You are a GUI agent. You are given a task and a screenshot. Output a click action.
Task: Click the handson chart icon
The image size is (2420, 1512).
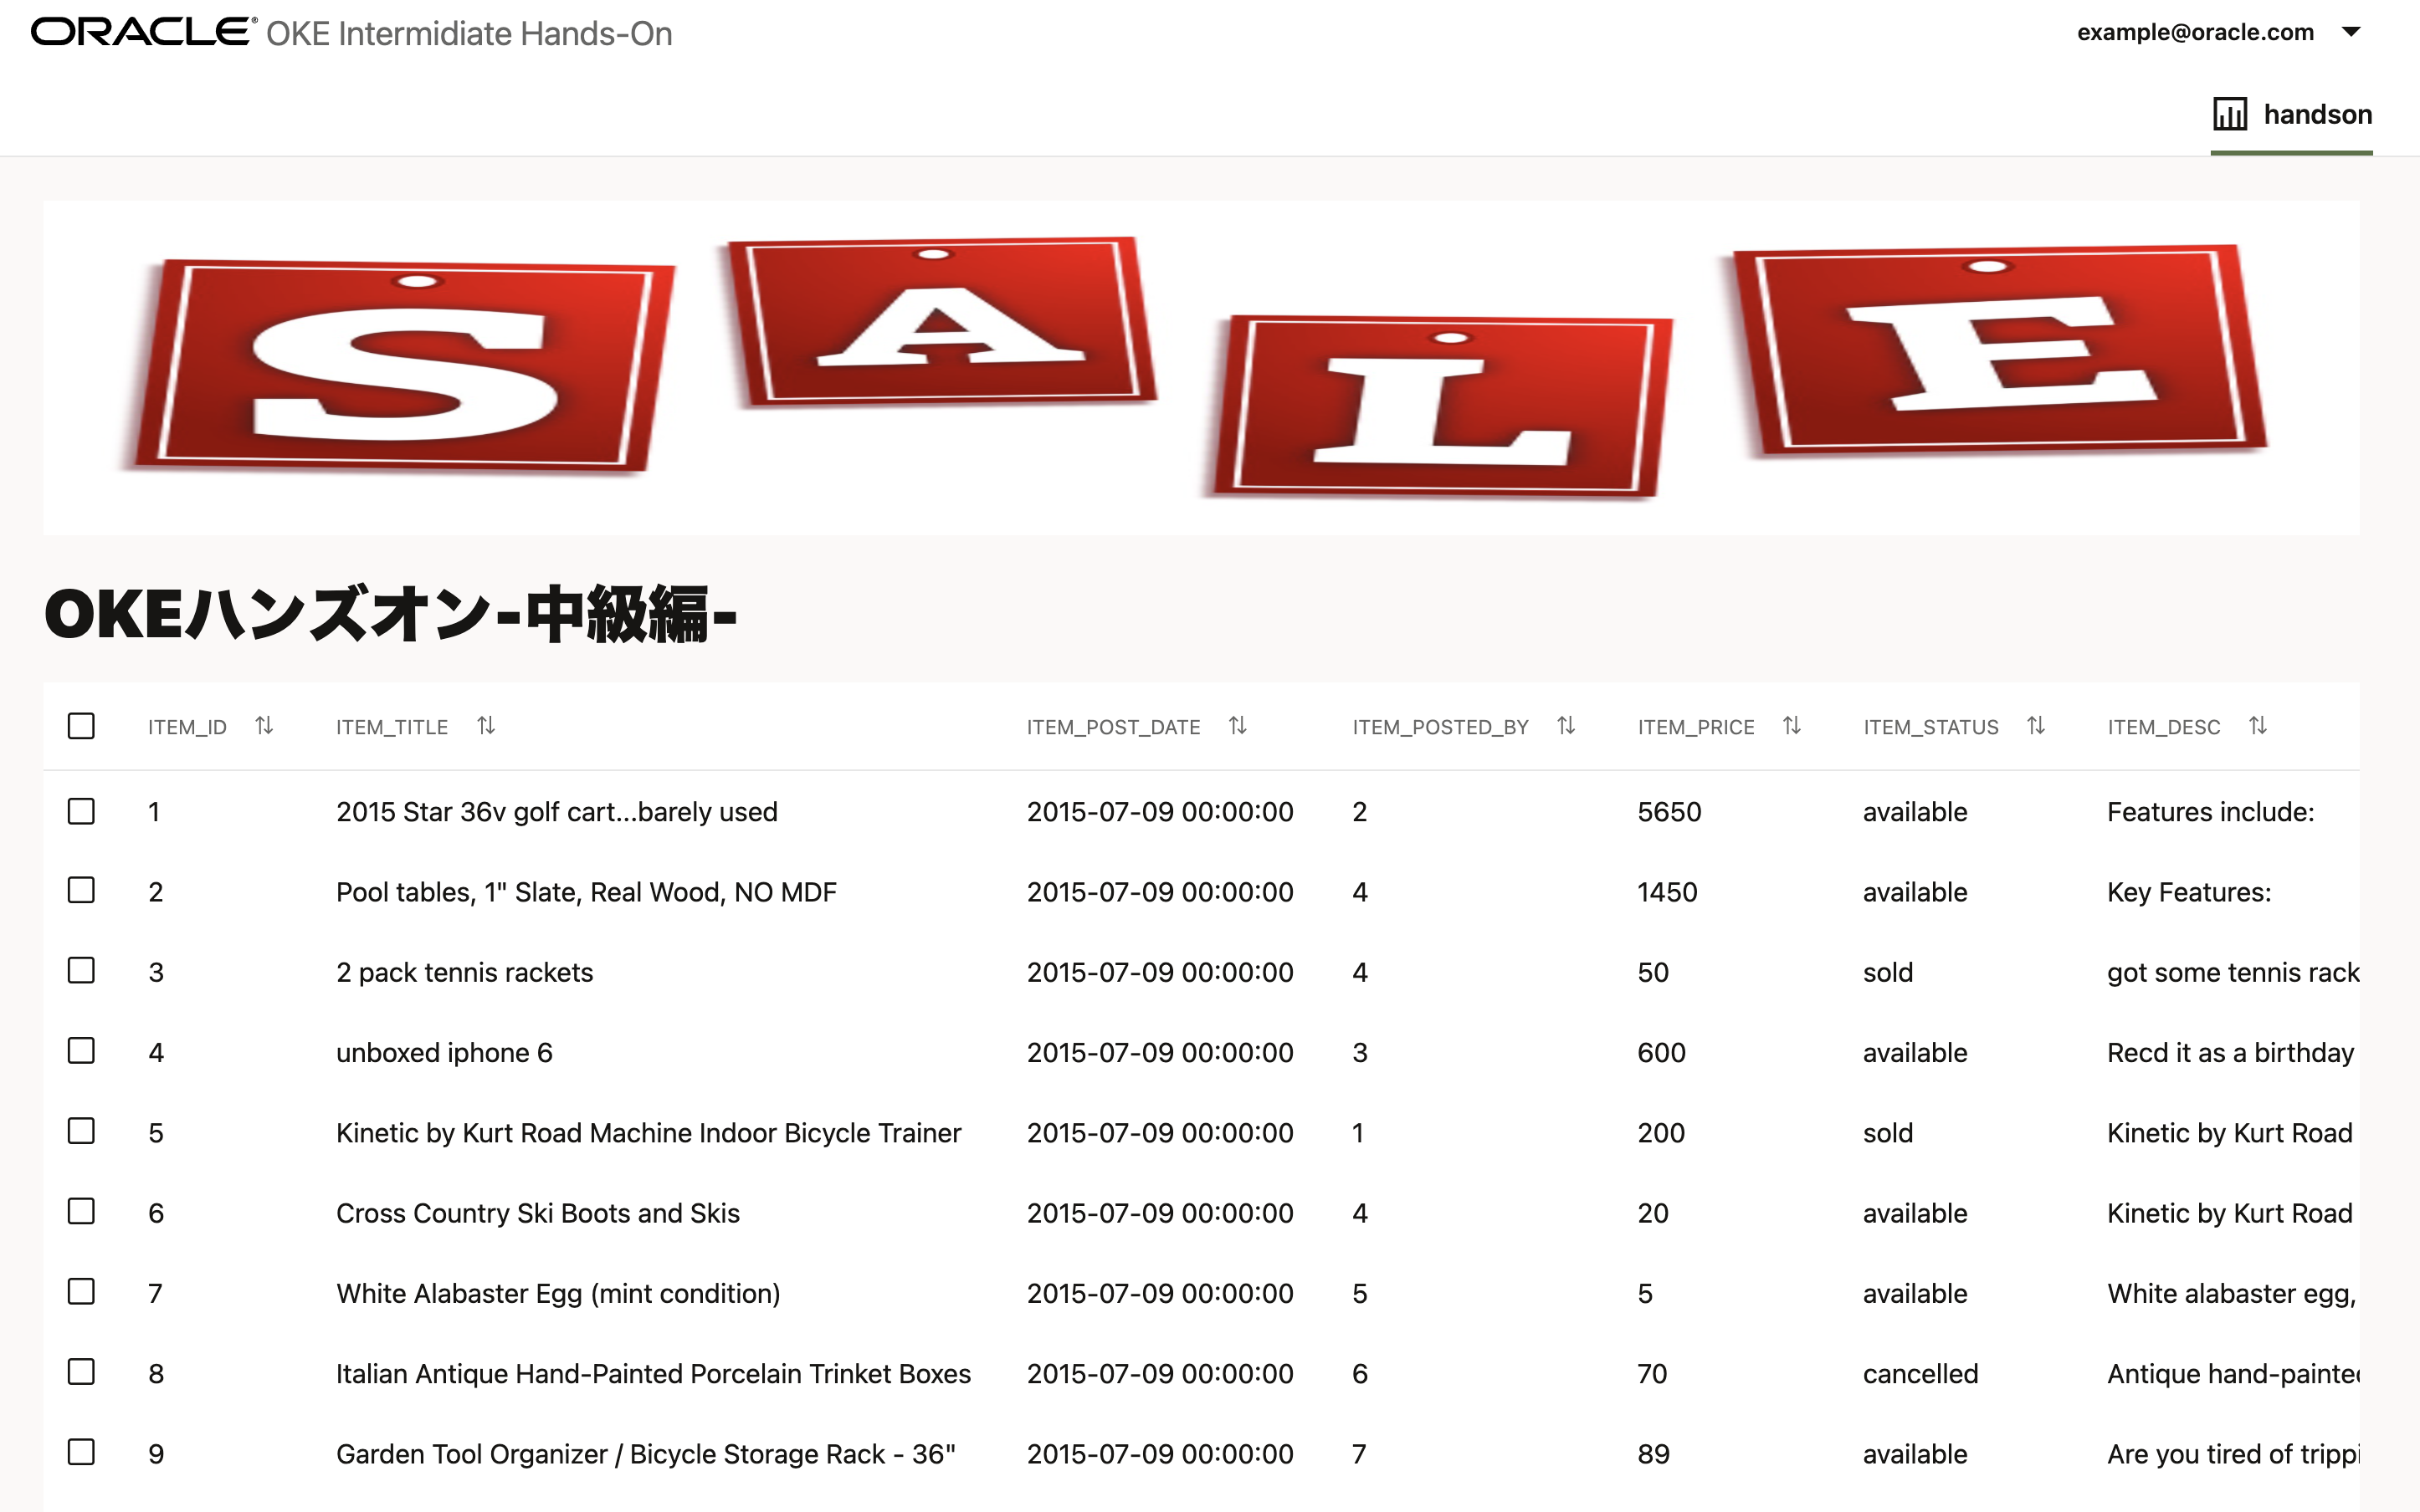pyautogui.click(x=2230, y=114)
